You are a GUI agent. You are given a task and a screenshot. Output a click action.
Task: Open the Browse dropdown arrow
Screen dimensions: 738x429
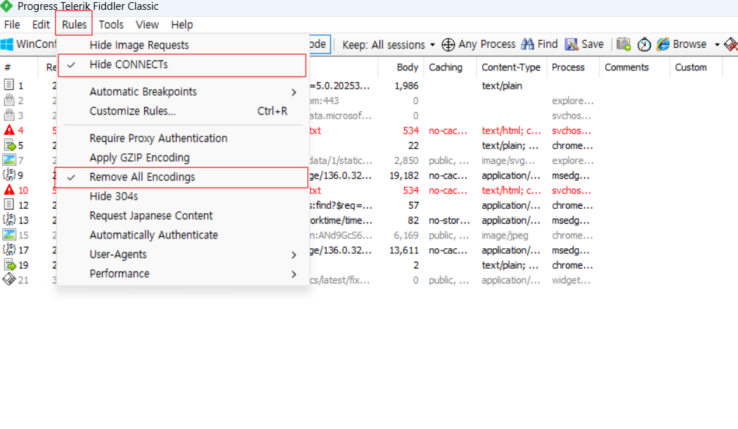tap(717, 45)
